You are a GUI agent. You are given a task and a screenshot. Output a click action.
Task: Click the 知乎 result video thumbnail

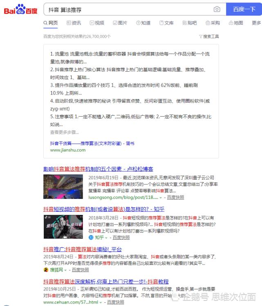click(63, 227)
